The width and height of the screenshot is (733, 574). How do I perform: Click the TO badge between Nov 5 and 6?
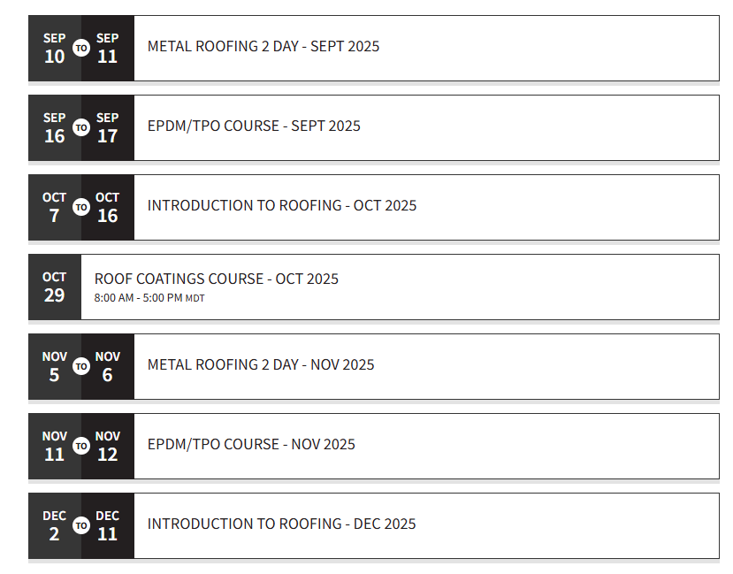coord(81,366)
